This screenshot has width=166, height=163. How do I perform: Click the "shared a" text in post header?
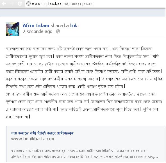click(60, 25)
